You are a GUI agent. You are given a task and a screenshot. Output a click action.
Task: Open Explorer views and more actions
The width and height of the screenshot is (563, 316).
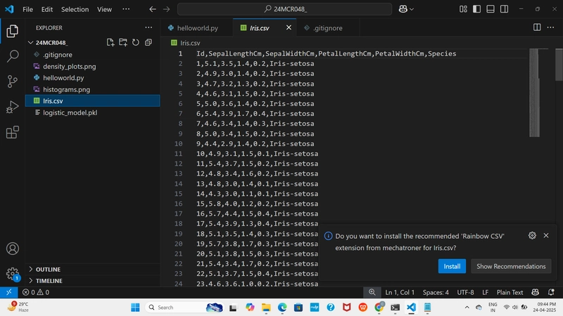(x=148, y=27)
